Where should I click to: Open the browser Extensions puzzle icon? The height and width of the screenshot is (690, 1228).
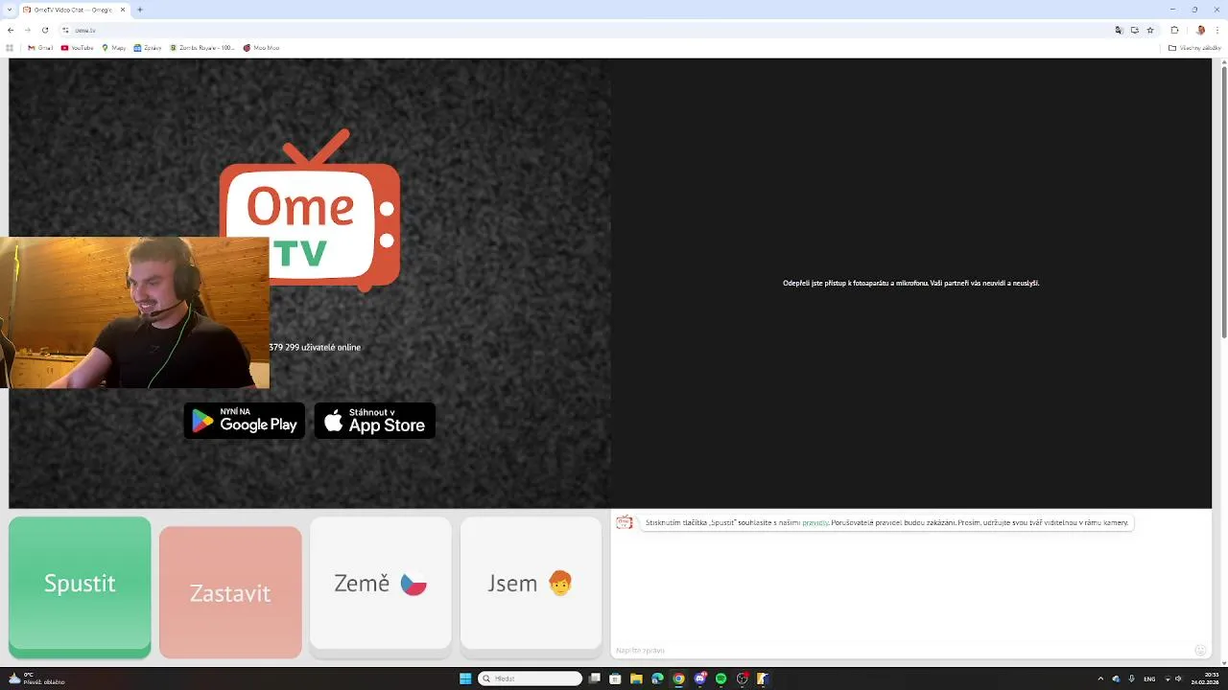pos(1174,30)
